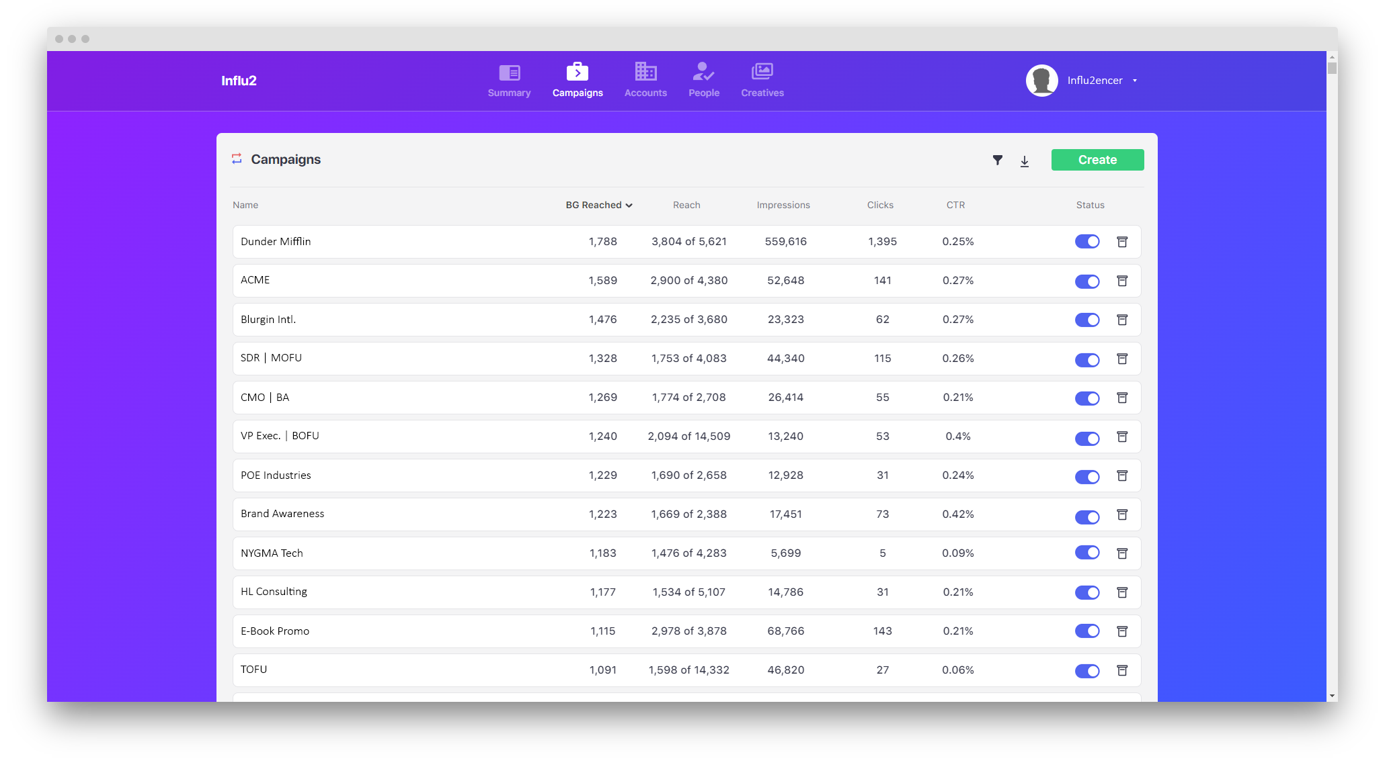Archive the Dunder Mifflin campaign

(x=1122, y=242)
